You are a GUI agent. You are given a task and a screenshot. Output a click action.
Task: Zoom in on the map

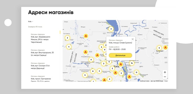[165, 72]
